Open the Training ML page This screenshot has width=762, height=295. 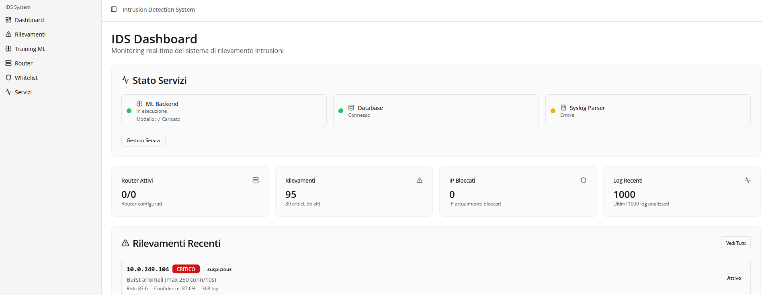[30, 49]
